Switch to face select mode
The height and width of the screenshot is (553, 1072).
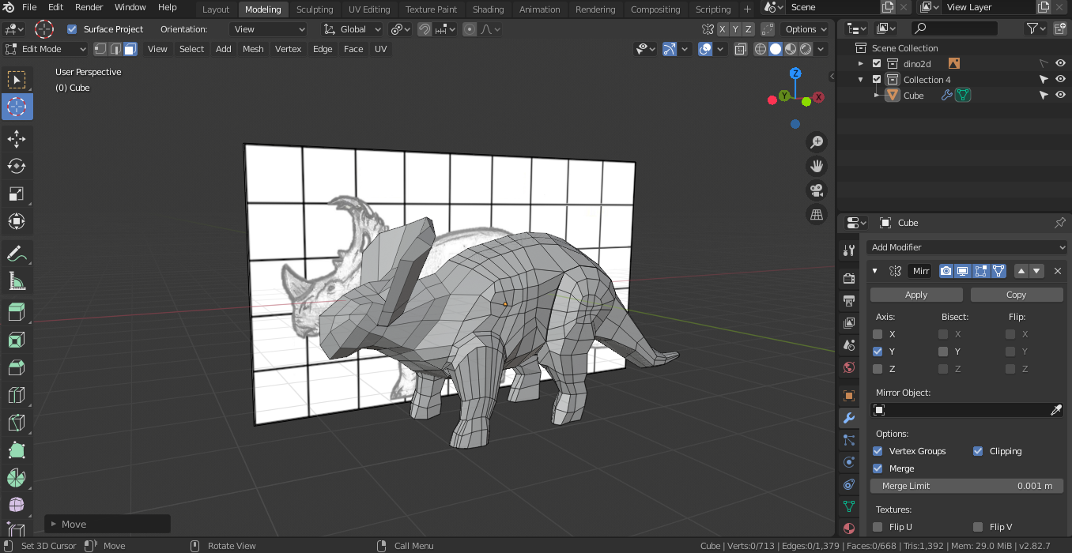click(130, 49)
